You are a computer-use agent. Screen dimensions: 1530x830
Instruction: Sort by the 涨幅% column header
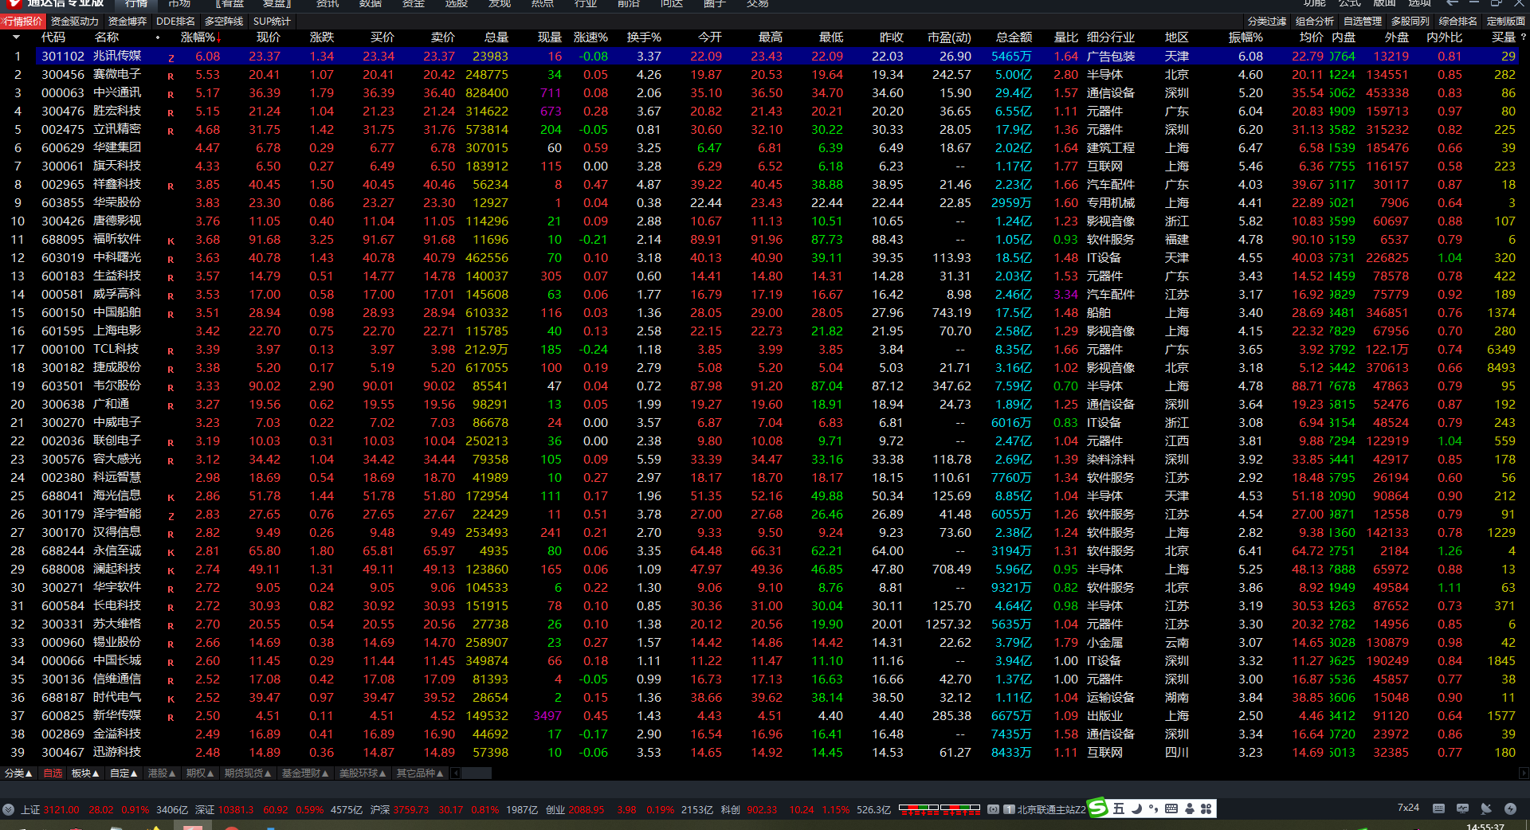[198, 37]
